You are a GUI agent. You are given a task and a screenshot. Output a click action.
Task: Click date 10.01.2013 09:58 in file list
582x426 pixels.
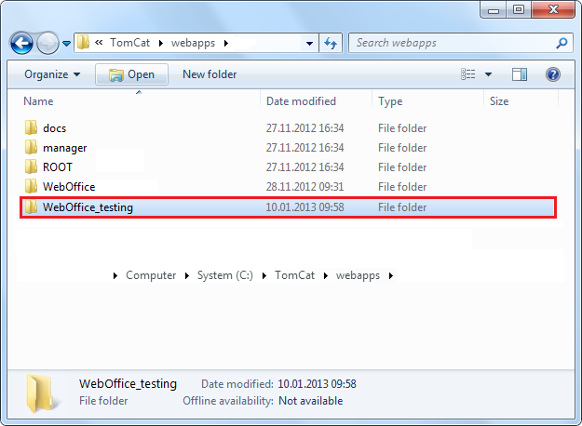tap(305, 206)
